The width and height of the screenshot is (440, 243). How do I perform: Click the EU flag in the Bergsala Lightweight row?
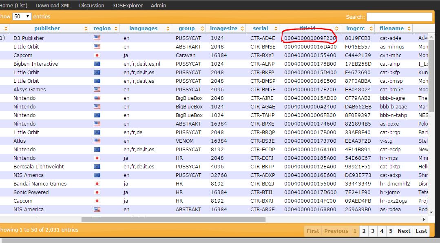tap(97, 166)
